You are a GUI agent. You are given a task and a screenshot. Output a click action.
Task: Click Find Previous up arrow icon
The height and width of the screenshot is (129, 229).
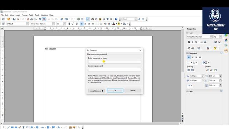143,19
